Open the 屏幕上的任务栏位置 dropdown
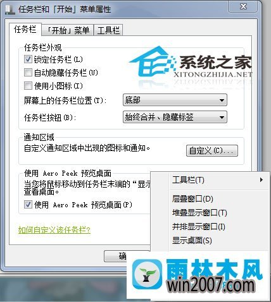The height and width of the screenshot is (302, 271). pyautogui.click(x=175, y=100)
